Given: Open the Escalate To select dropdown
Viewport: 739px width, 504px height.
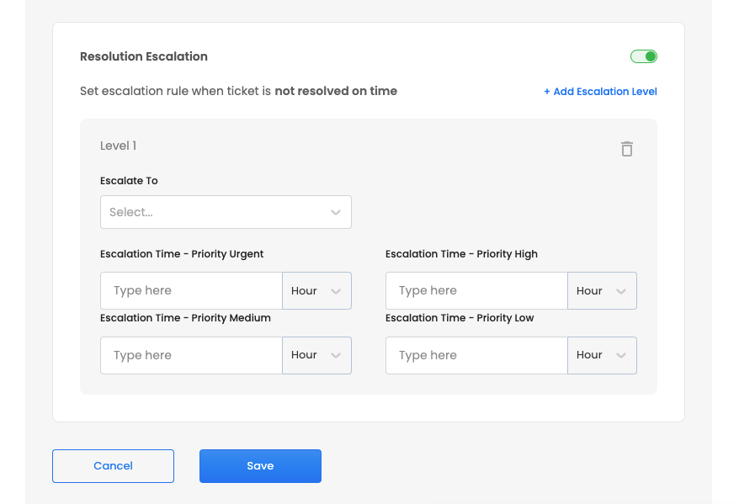Looking at the screenshot, I should pyautogui.click(x=226, y=212).
